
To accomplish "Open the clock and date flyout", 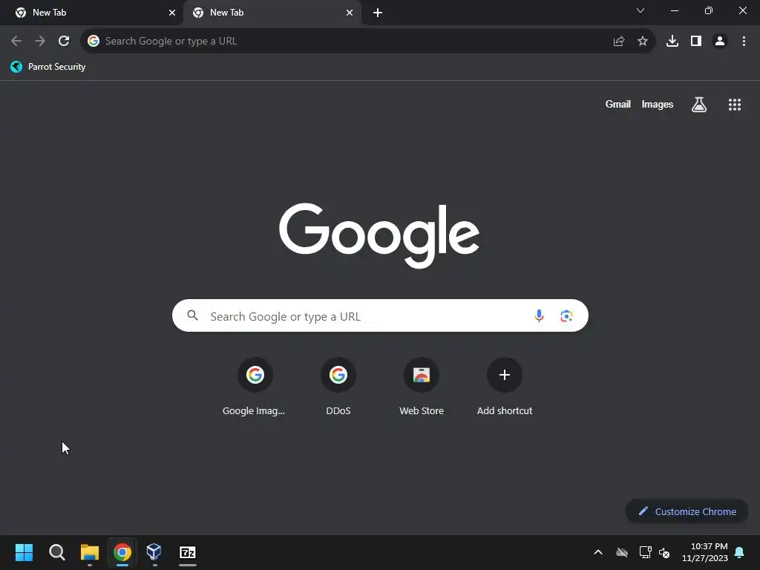I will coord(705,552).
